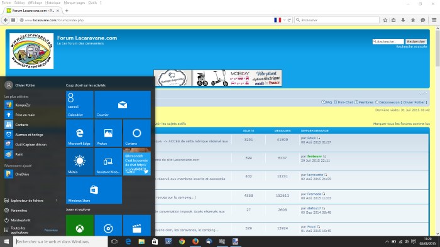The height and width of the screenshot is (247, 440).
Task: Click the Firefox home toolbar icon
Action: pos(413,20)
